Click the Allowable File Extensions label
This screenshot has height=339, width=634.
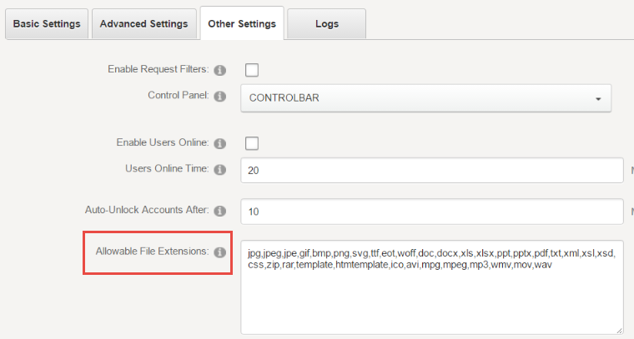pos(153,251)
